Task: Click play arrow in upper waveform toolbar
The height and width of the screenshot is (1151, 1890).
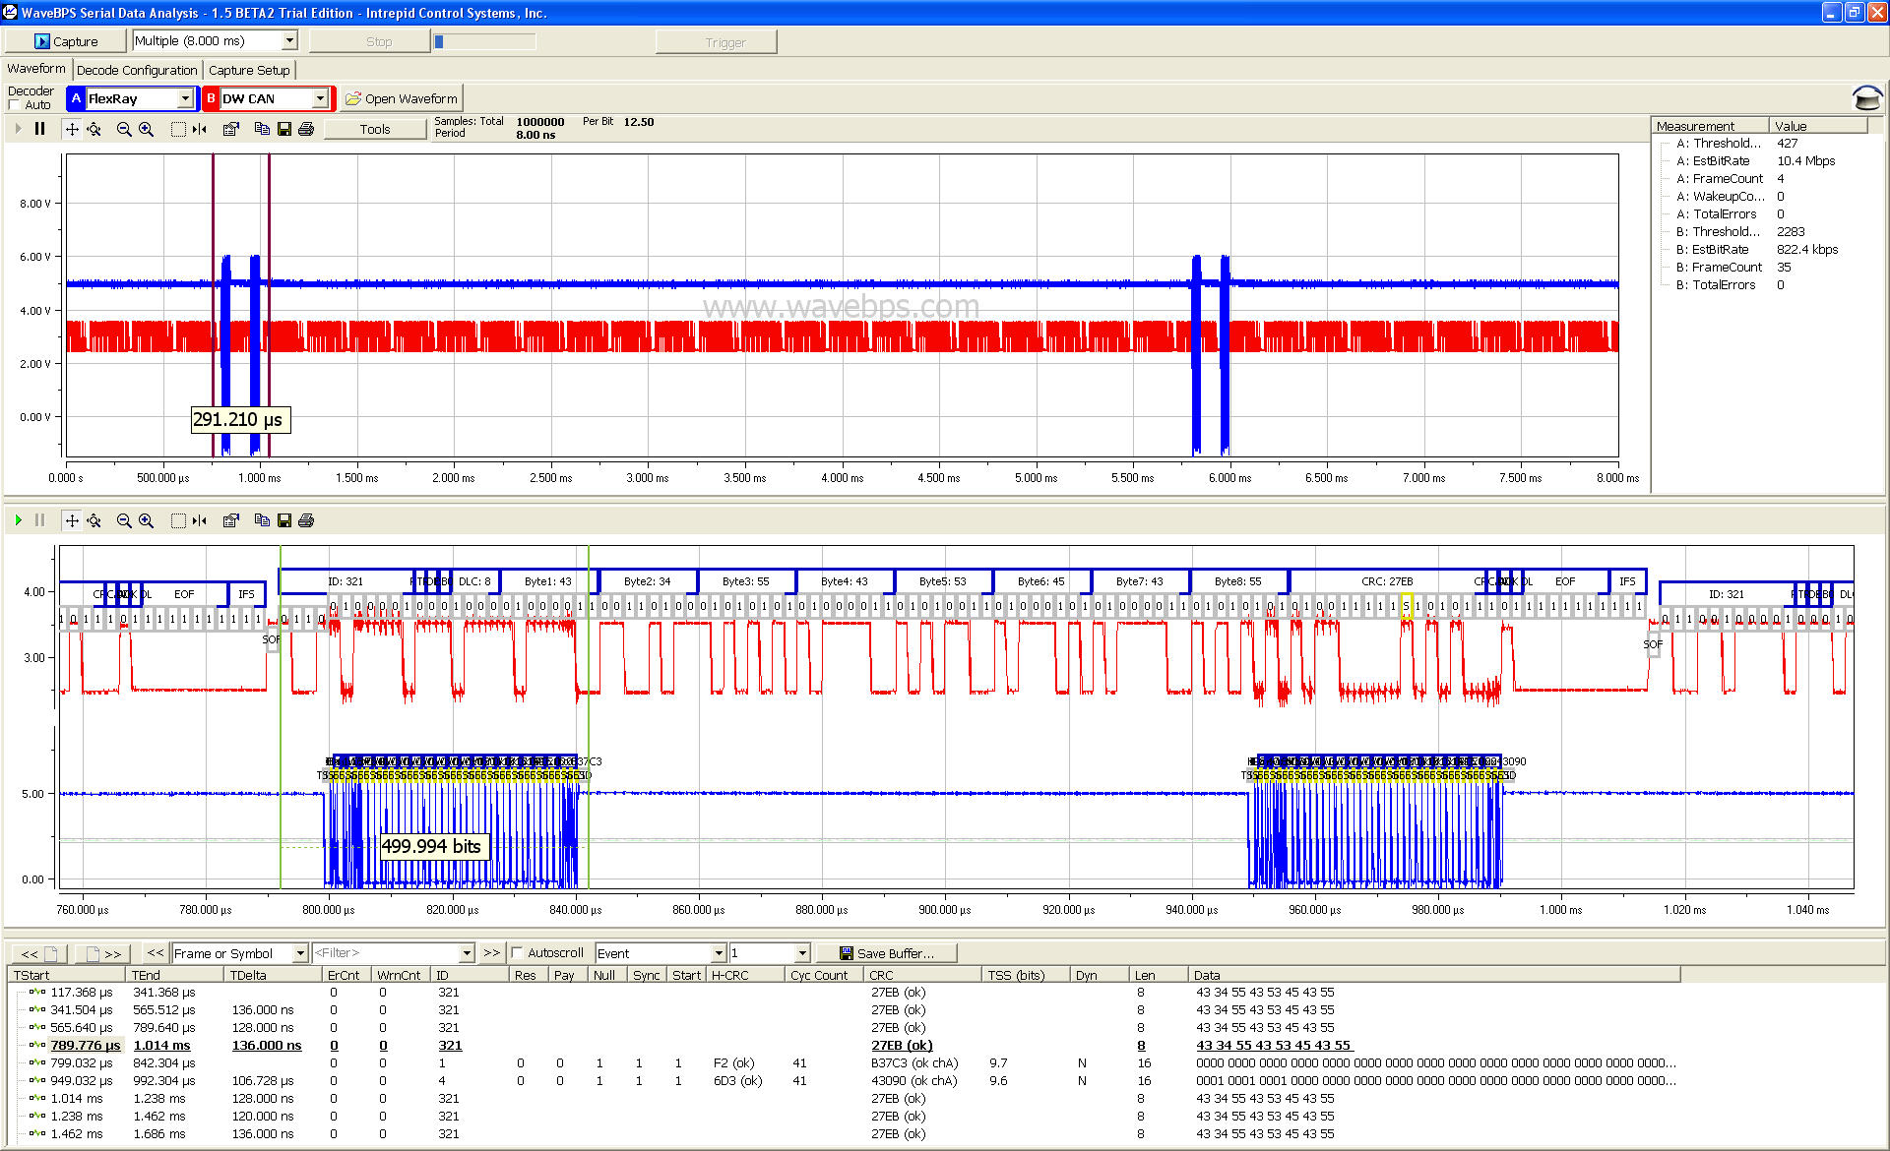Action: [18, 129]
